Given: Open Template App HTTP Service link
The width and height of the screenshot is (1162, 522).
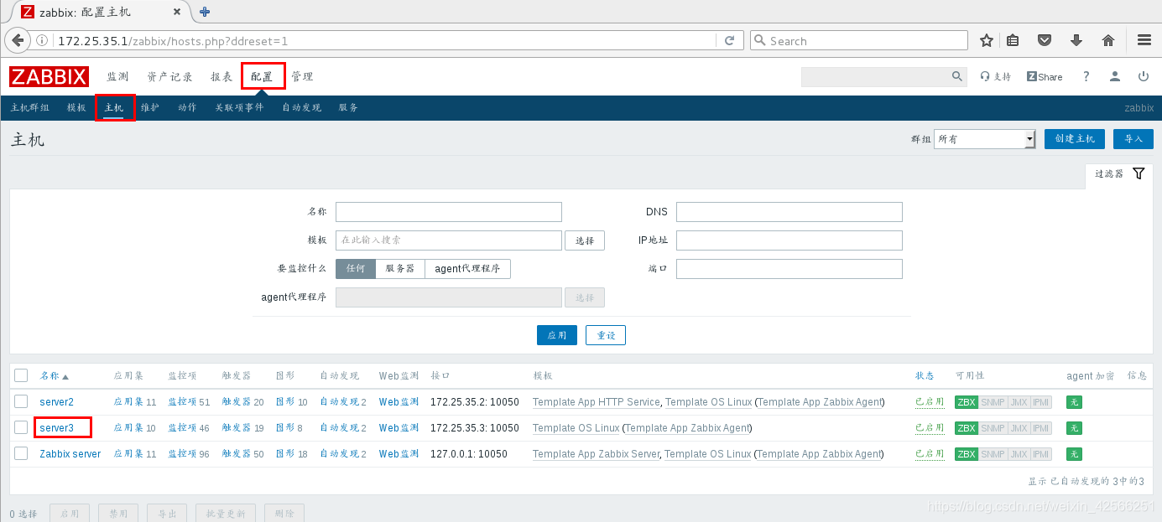Looking at the screenshot, I should point(597,402).
